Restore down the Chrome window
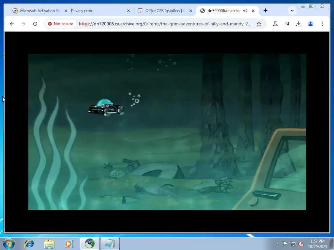Viewport: 334px width, 250px height. coord(311,6)
